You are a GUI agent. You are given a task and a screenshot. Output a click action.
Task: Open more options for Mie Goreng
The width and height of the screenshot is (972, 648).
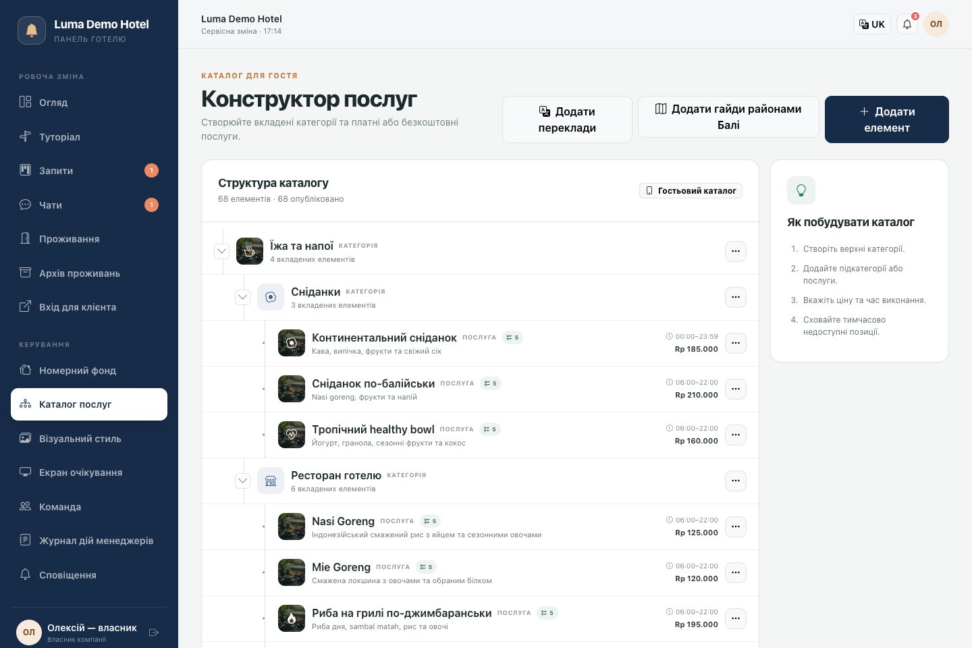click(736, 572)
